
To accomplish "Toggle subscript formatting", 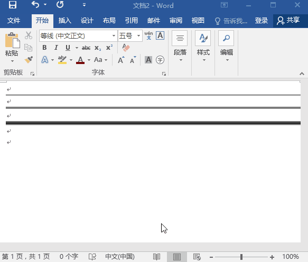I will pos(98,48).
